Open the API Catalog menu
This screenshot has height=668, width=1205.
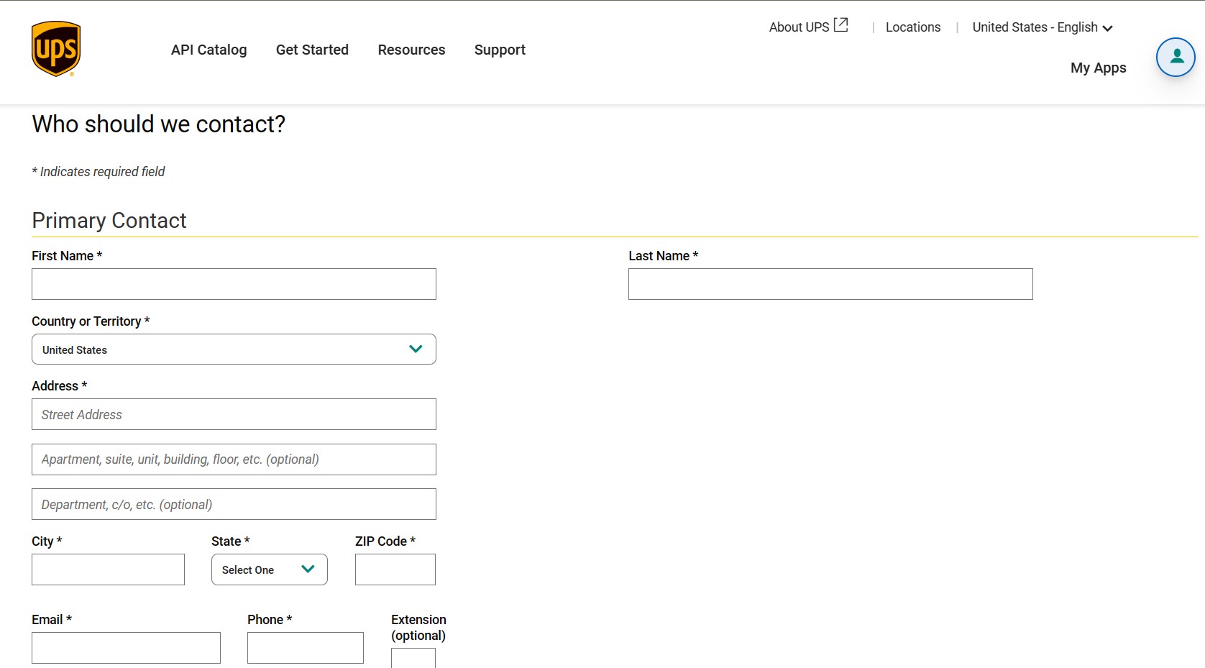tap(209, 50)
